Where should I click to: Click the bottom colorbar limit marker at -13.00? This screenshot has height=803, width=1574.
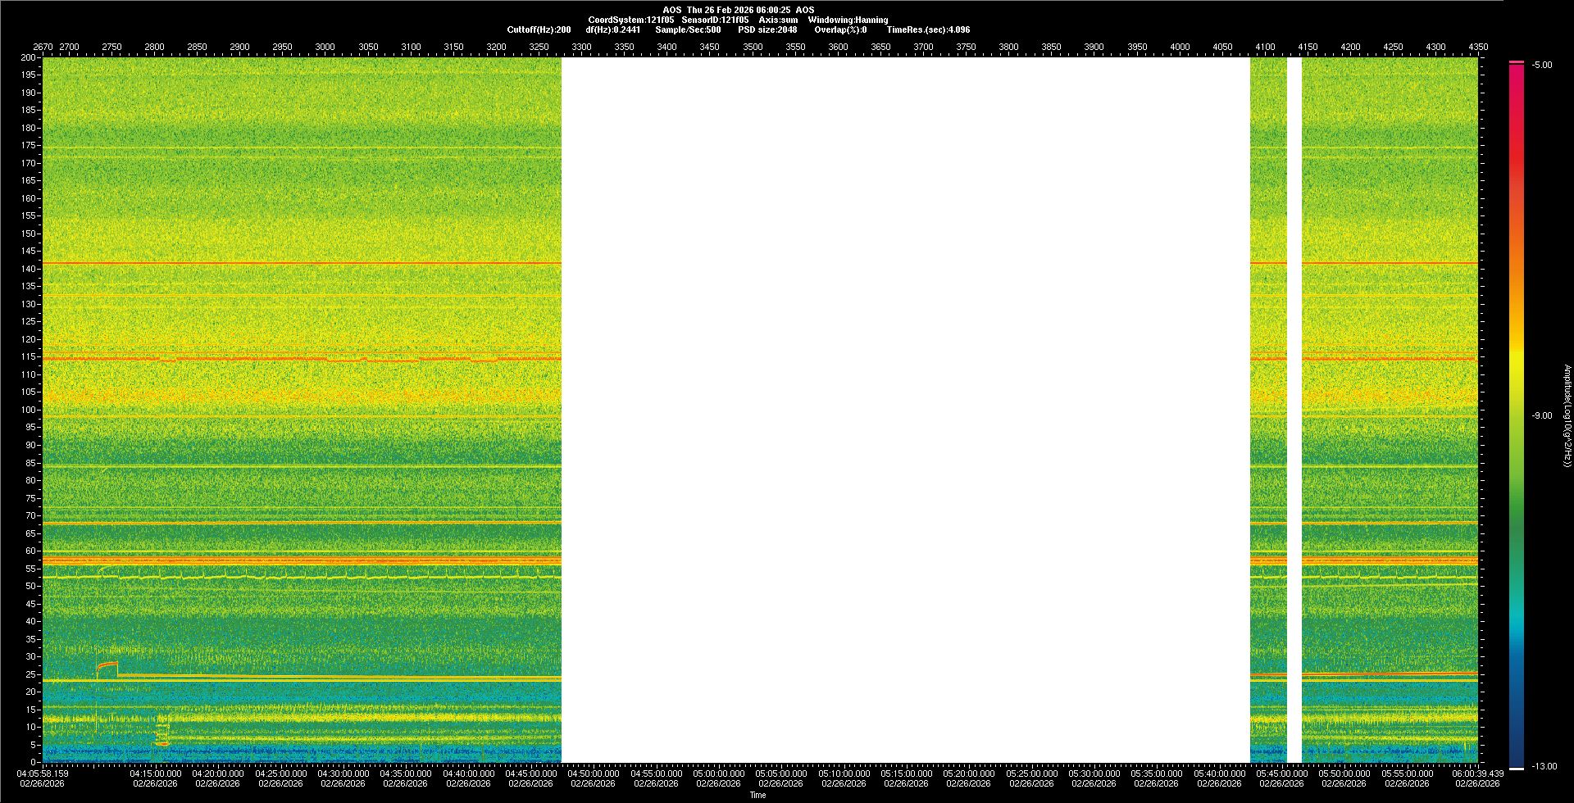point(1517,768)
